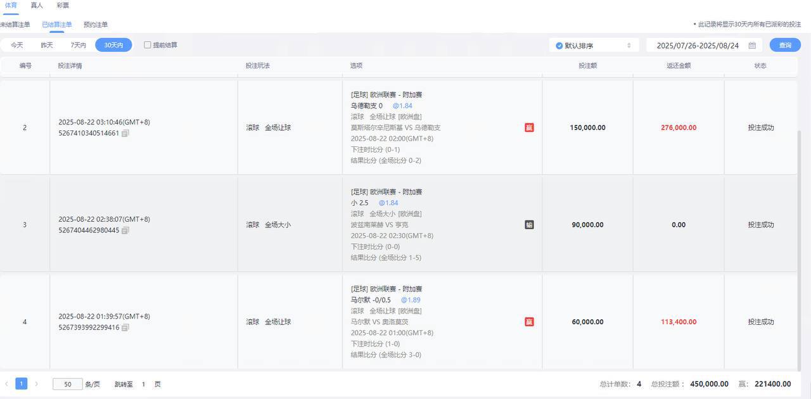Select the 今天 time filter

click(x=17, y=45)
